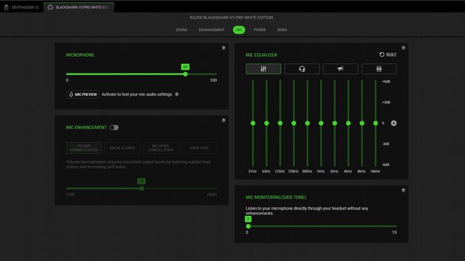Click the 1kHz equalizer band handle
Viewport: 465px width, 261px height.
tap(321, 123)
